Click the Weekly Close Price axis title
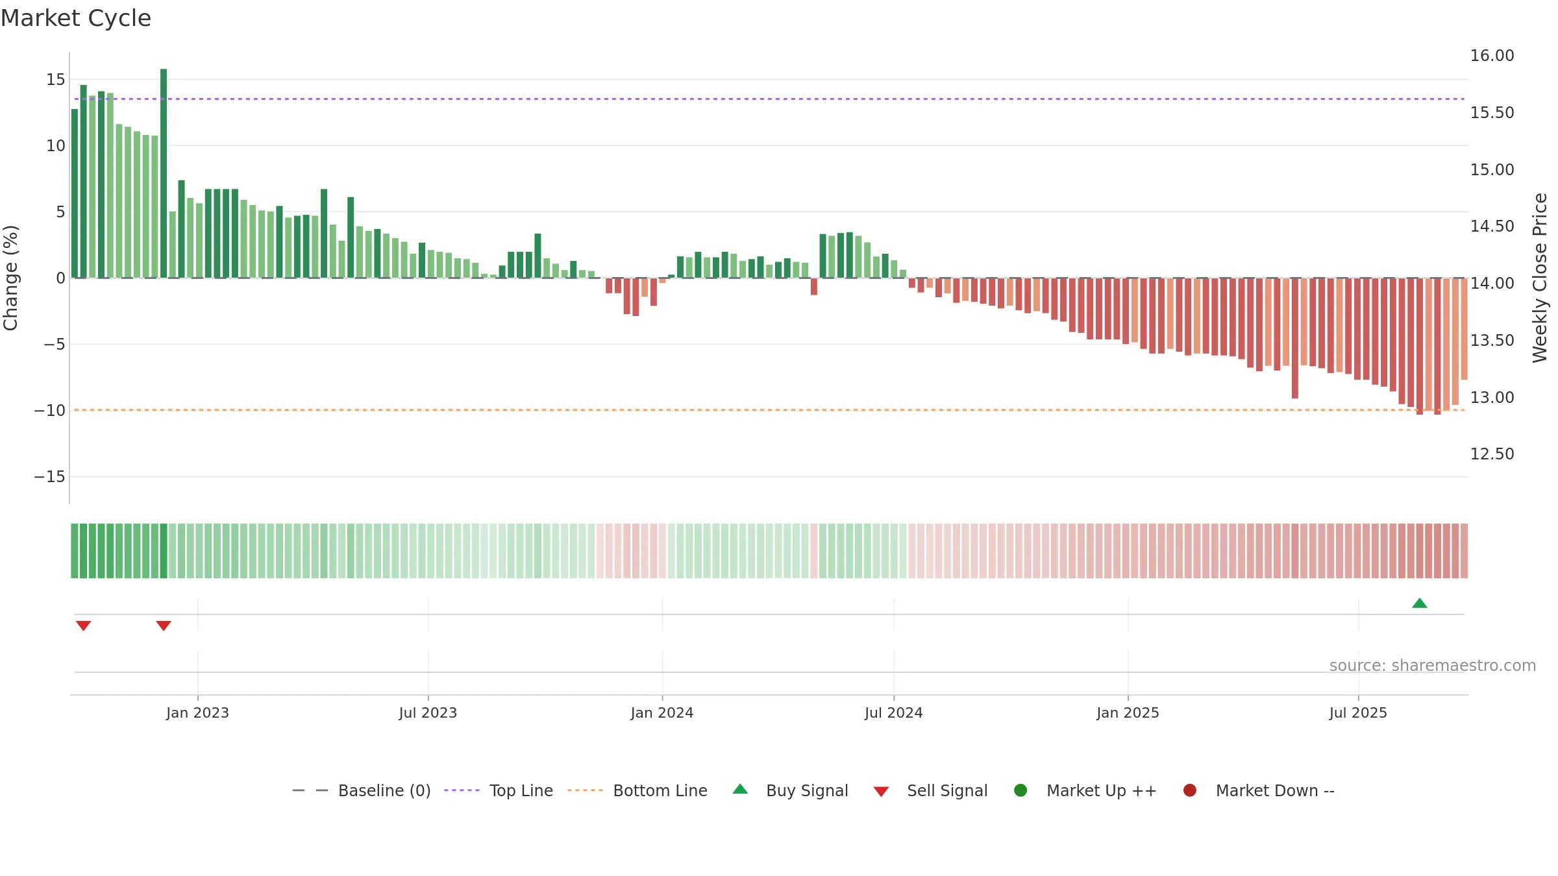 [x=1540, y=278]
